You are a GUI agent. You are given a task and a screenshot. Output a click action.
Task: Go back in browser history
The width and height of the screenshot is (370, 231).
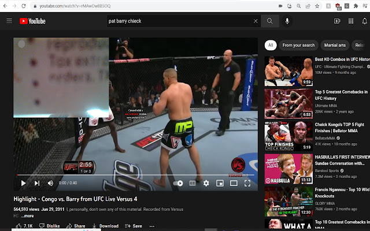[x=5, y=6]
